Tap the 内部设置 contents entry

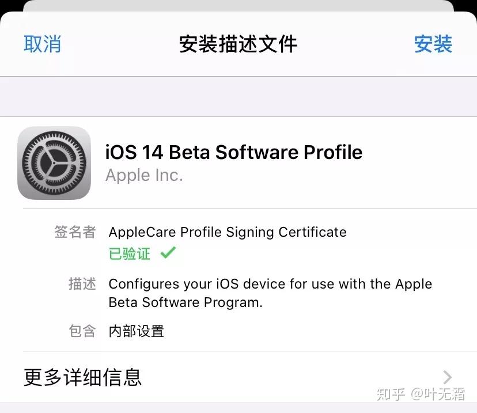136,331
